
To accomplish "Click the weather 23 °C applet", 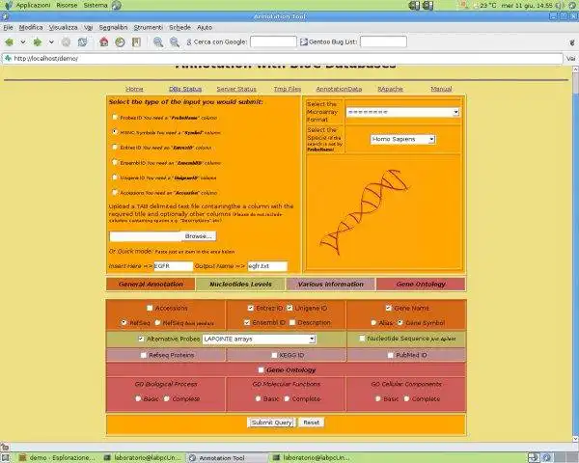I will coord(484,5).
